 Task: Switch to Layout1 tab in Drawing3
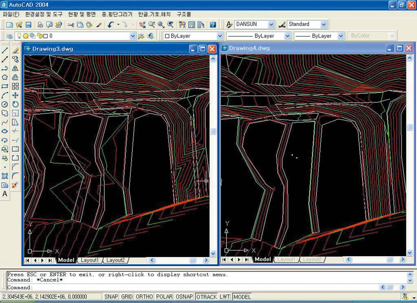[89, 260]
